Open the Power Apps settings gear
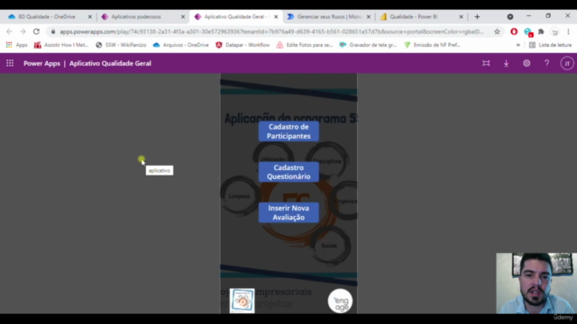Screen dimensions: 577x324 pos(527,63)
